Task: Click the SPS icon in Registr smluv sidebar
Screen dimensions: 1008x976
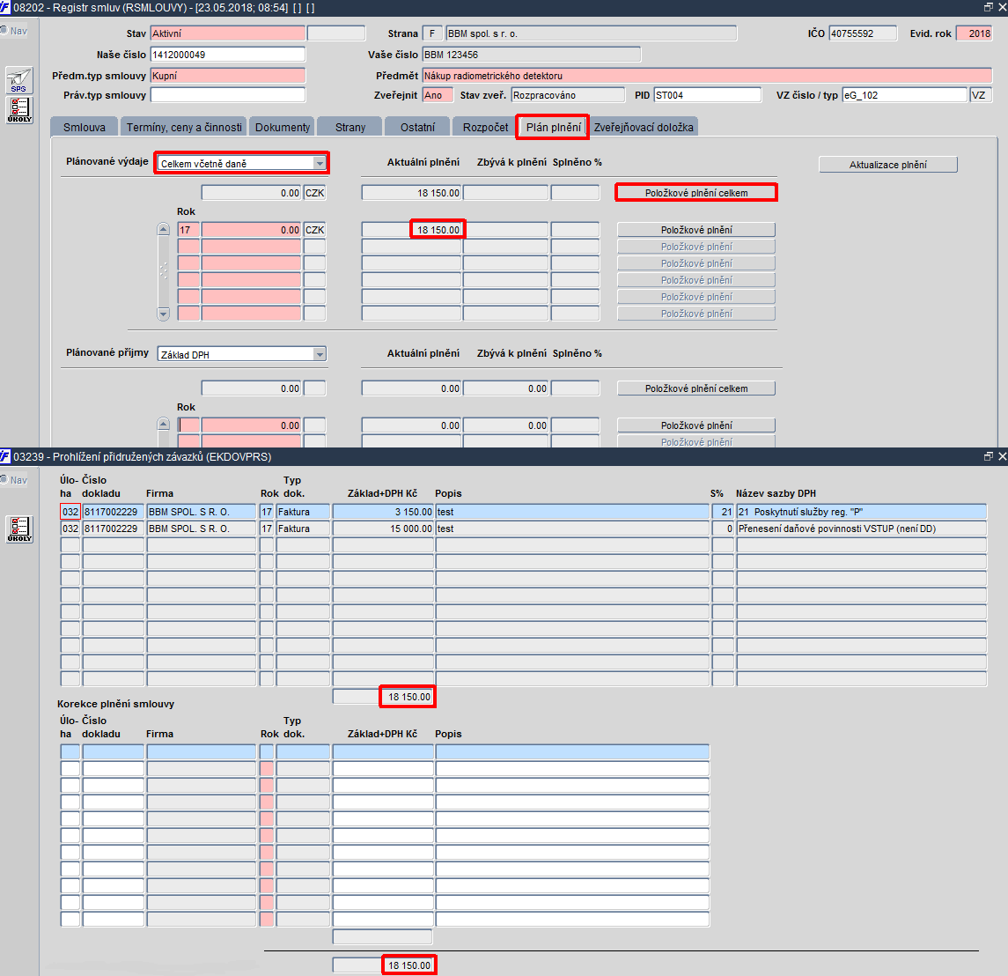Action: [x=19, y=80]
